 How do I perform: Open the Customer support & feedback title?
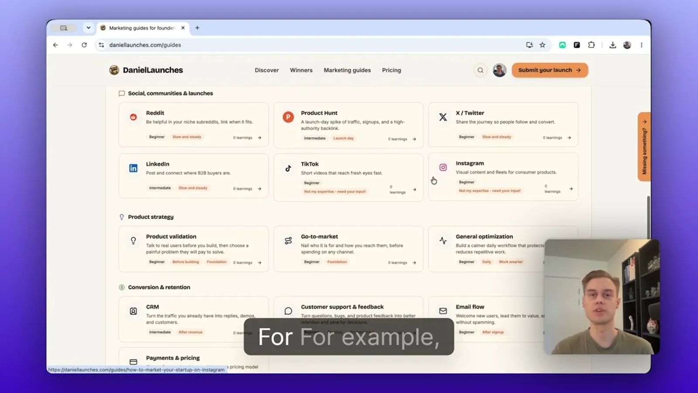342,307
